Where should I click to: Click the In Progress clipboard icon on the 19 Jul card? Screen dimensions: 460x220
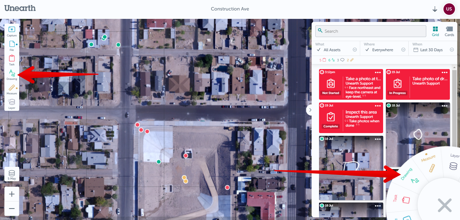[398, 84]
